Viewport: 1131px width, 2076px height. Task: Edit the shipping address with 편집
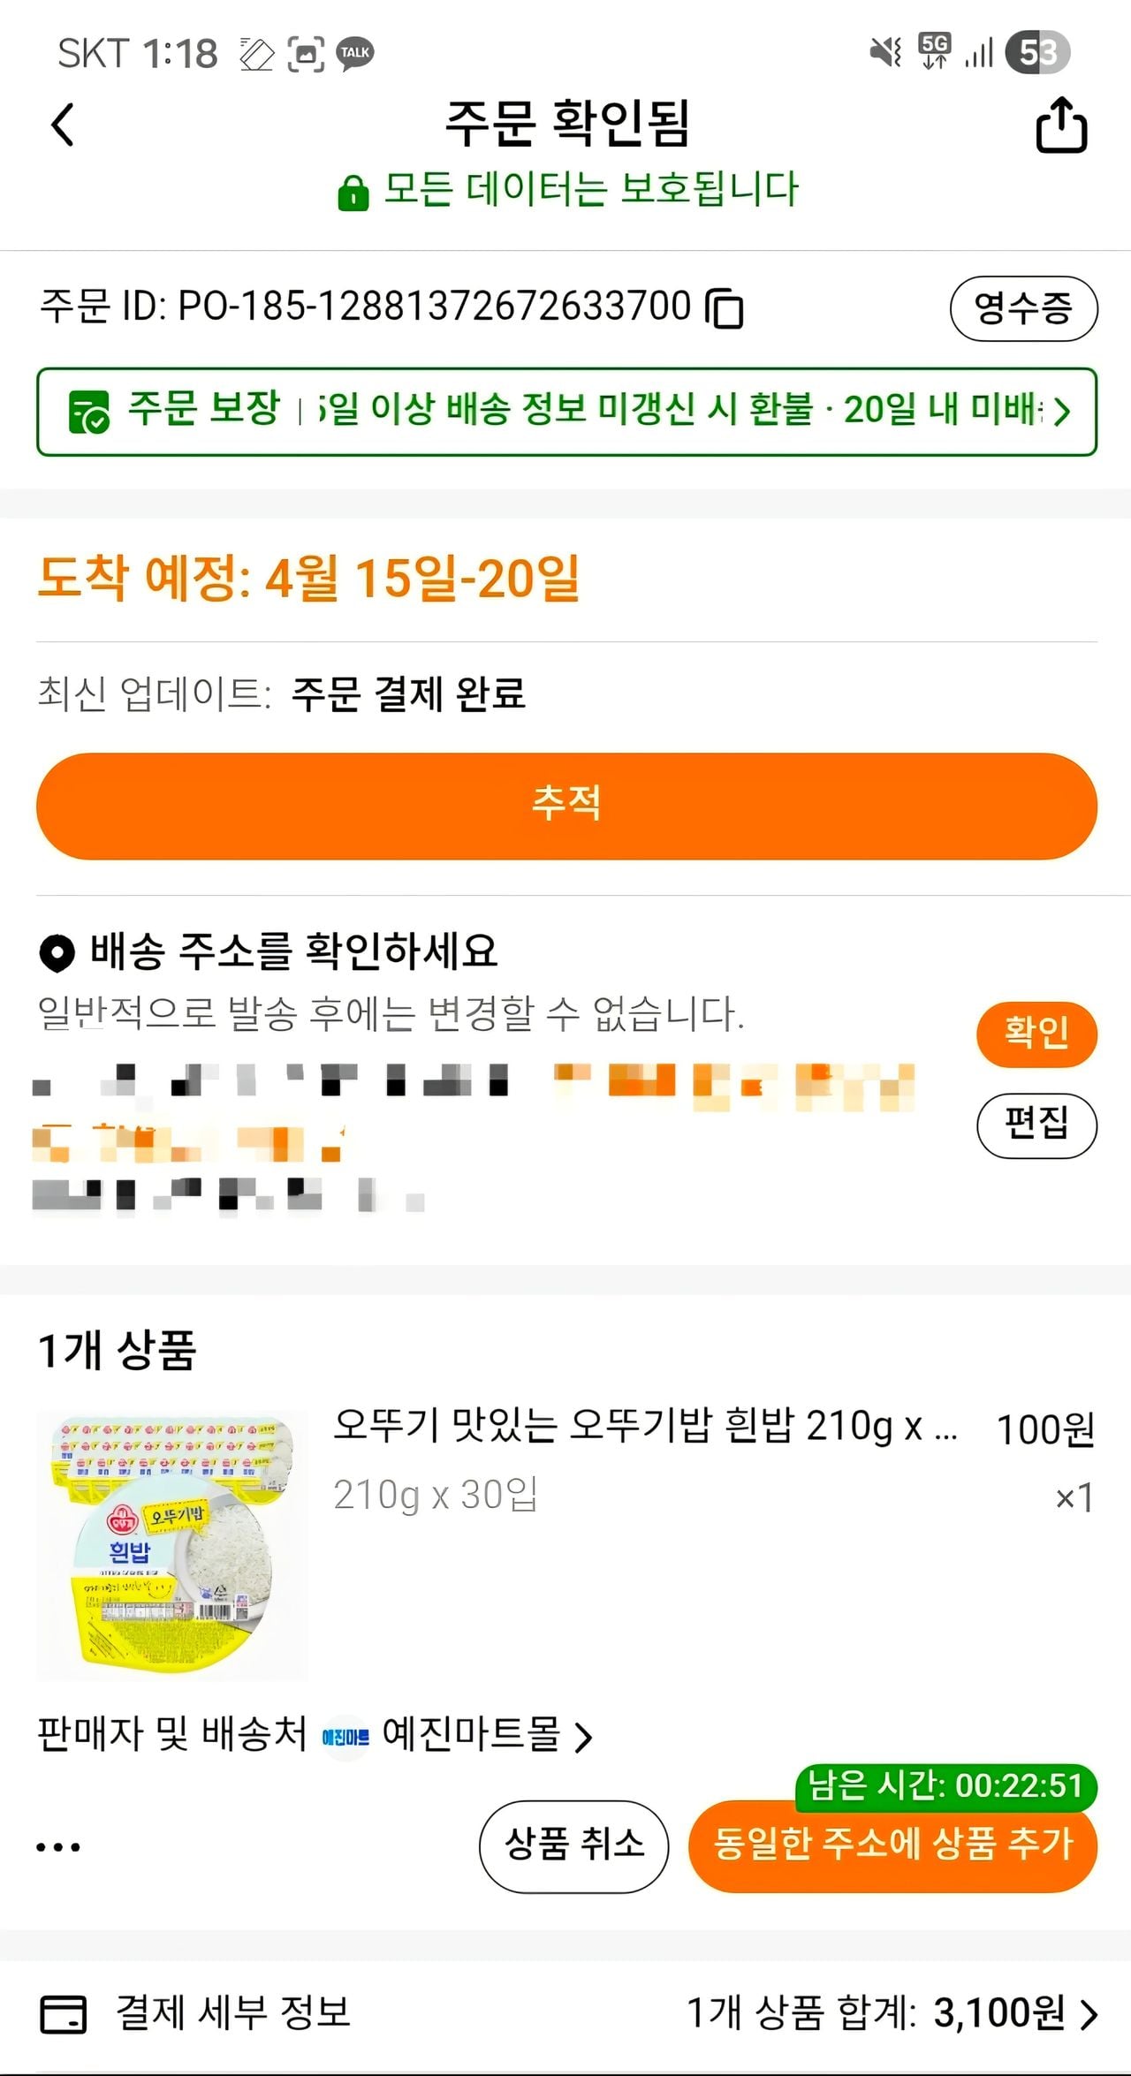click(1036, 1125)
